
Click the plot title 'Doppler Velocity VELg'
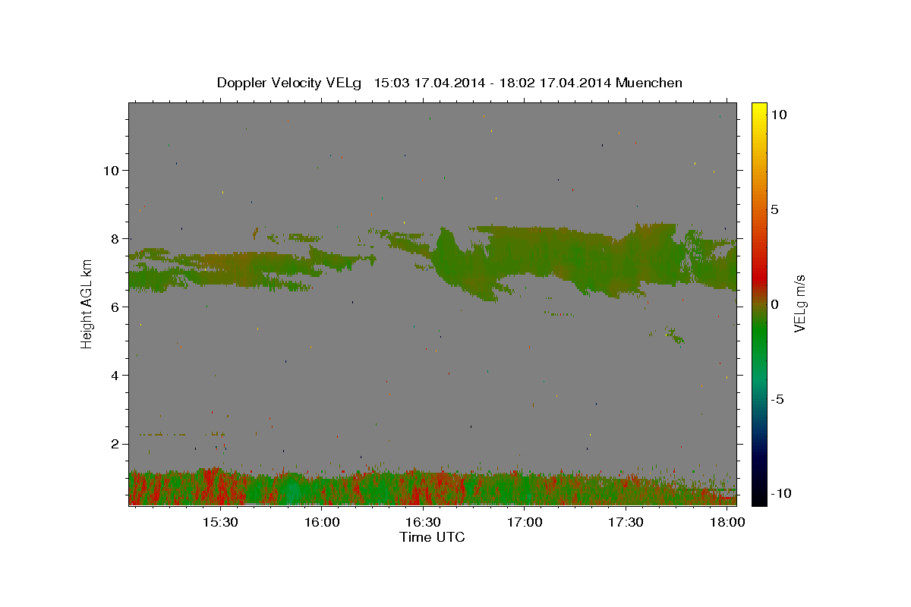coord(292,83)
